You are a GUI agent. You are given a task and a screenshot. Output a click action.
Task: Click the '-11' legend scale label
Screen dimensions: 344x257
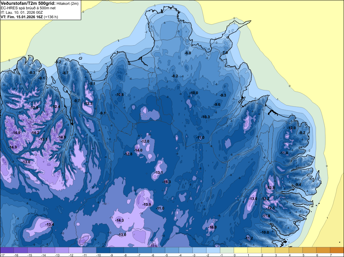[85, 255]
